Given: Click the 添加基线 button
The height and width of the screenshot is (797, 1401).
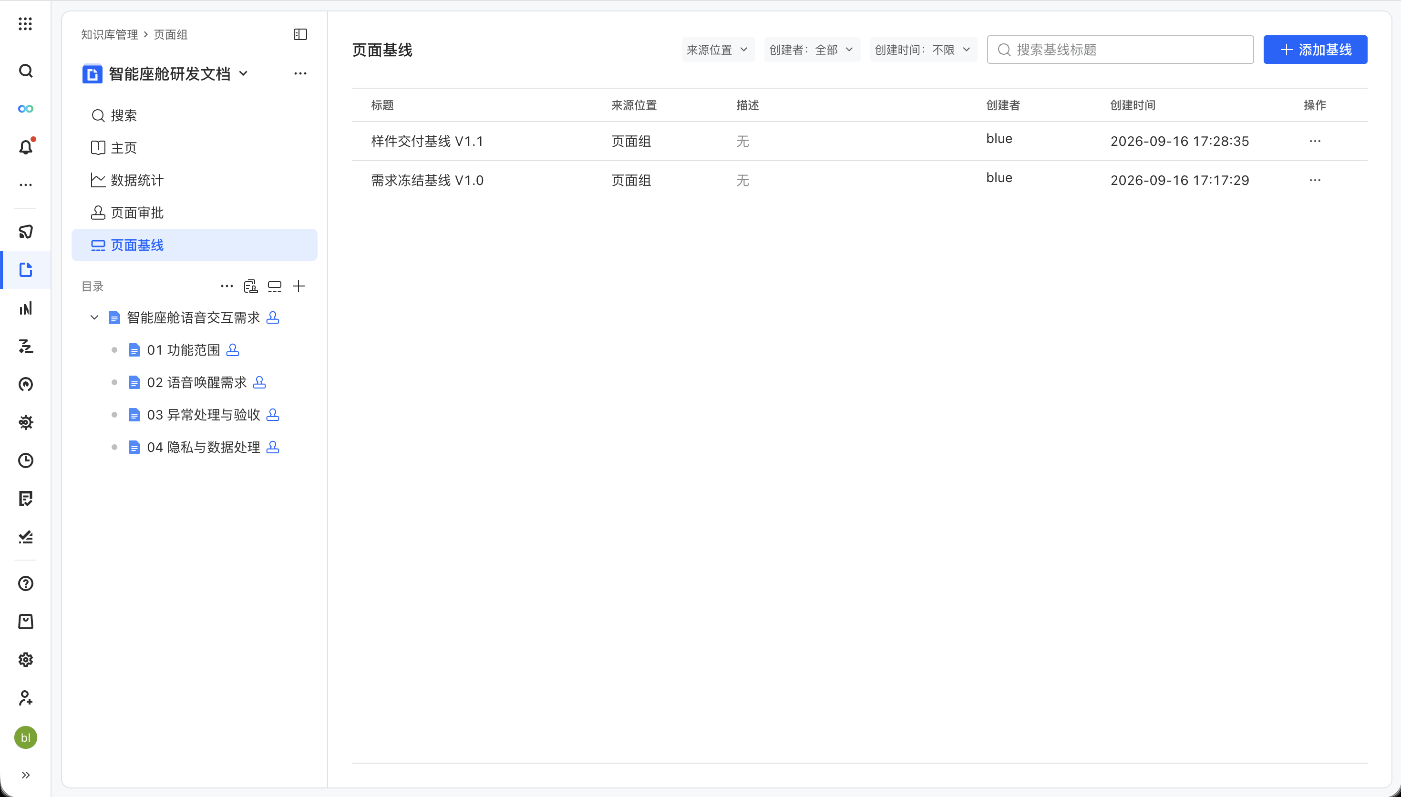Looking at the screenshot, I should (x=1315, y=50).
